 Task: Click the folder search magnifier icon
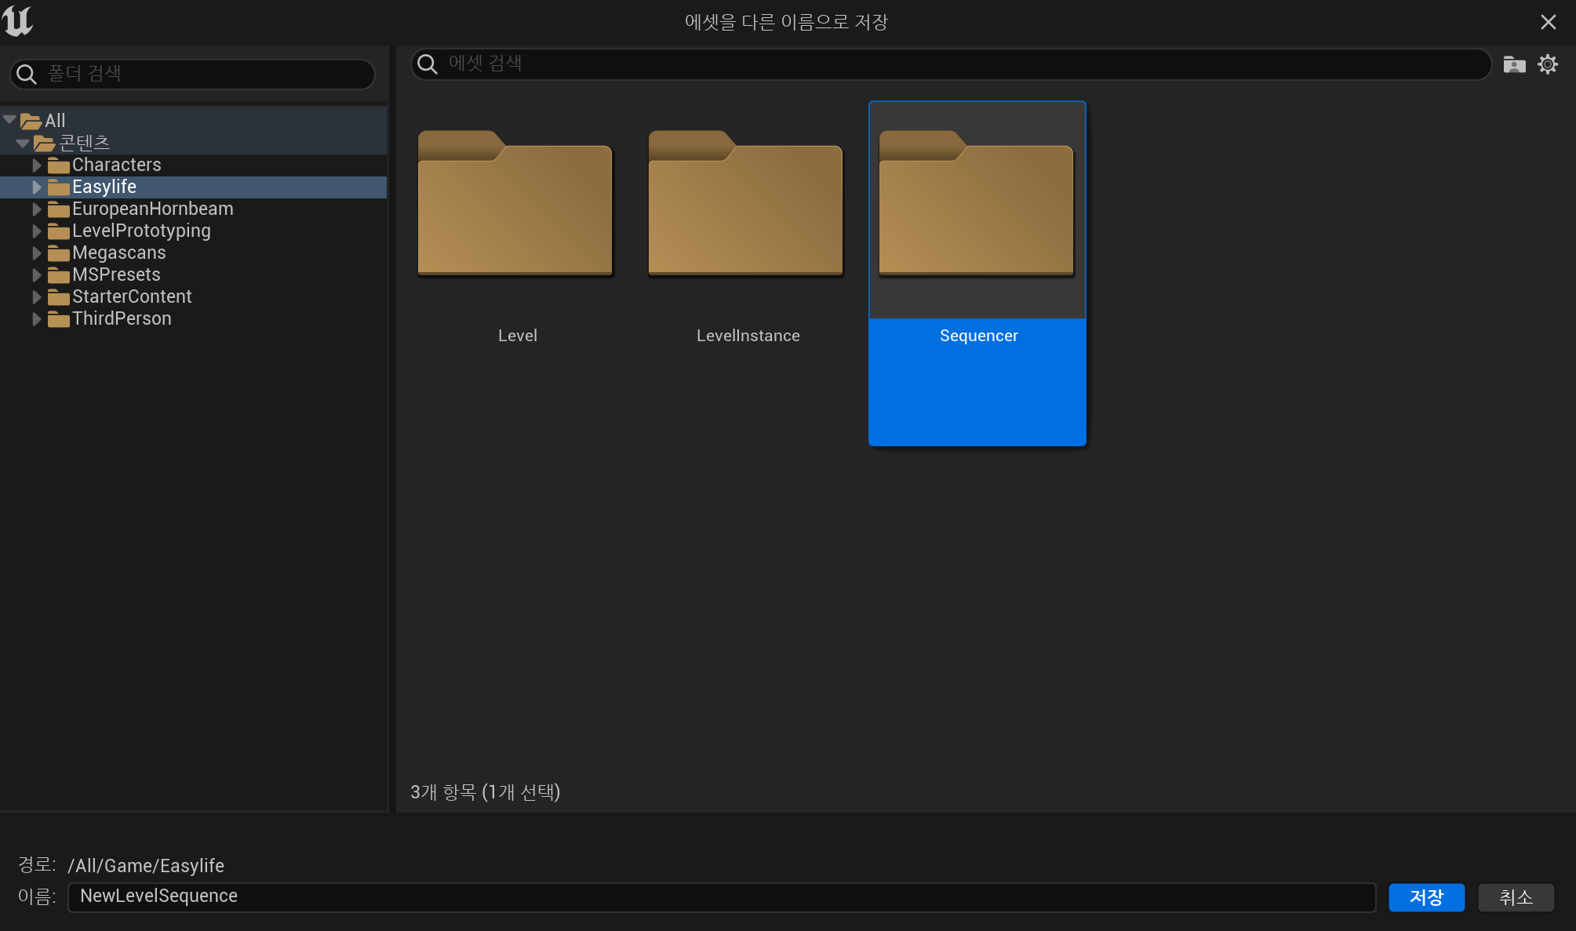(x=27, y=74)
